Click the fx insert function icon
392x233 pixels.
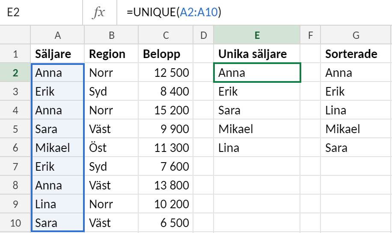tap(99, 12)
